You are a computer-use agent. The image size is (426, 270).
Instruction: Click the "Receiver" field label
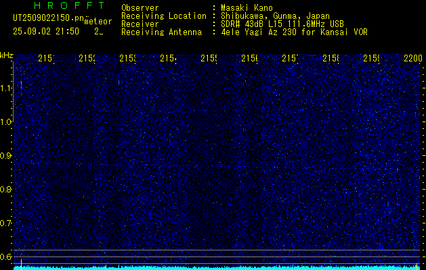tap(140, 24)
